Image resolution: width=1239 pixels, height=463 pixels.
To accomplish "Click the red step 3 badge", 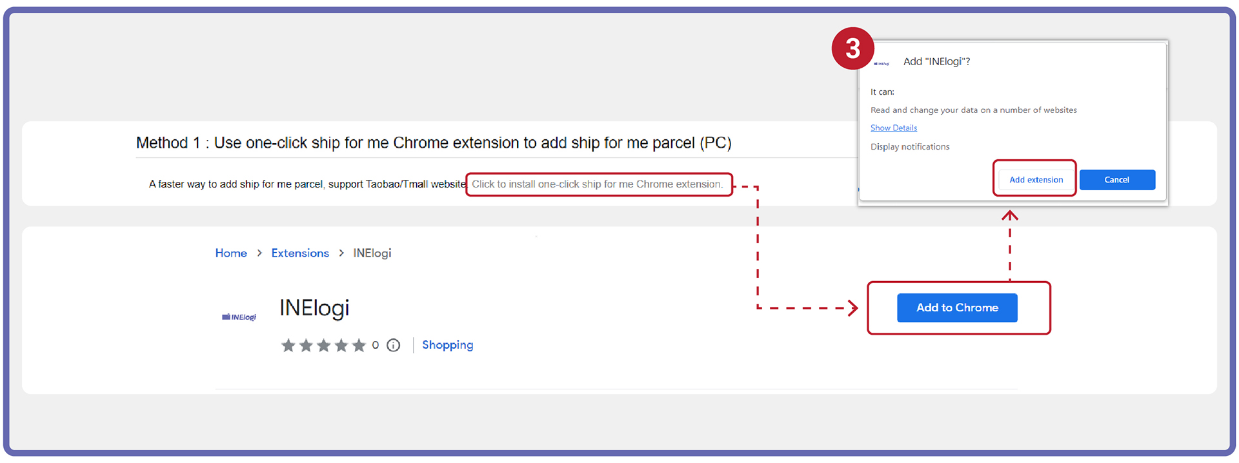I will click(x=852, y=48).
